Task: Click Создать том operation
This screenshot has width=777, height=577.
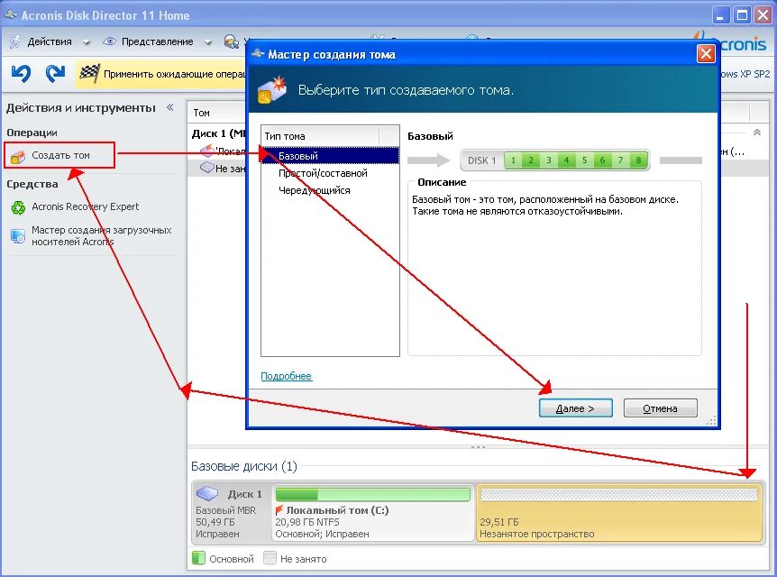Action: coord(59,155)
